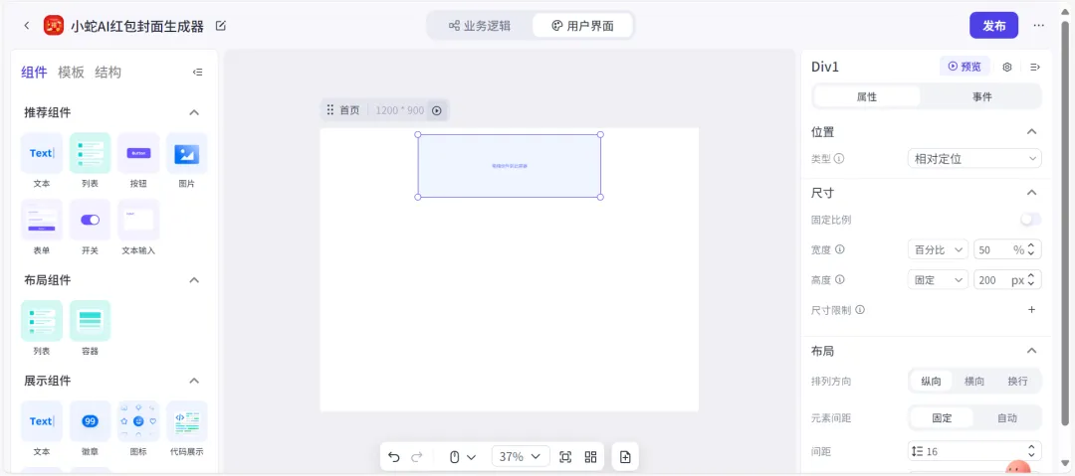Image resolution: width=1075 pixels, height=476 pixels.
Task: Switch to 事件 tab
Action: 981,96
